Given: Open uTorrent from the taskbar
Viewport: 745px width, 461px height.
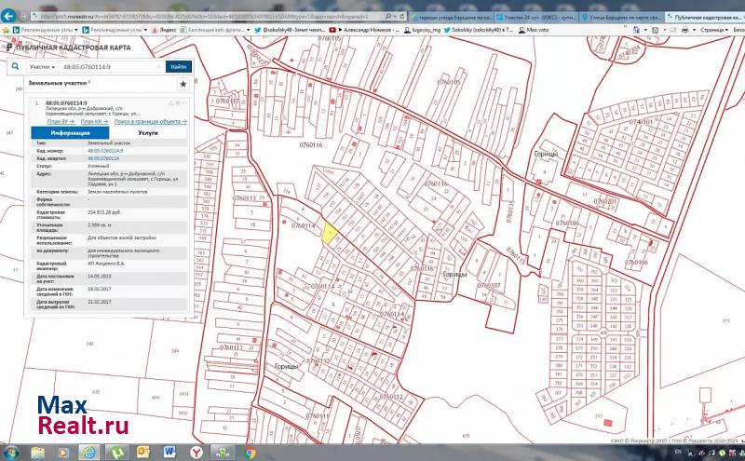Looking at the screenshot, I should coord(119,452).
